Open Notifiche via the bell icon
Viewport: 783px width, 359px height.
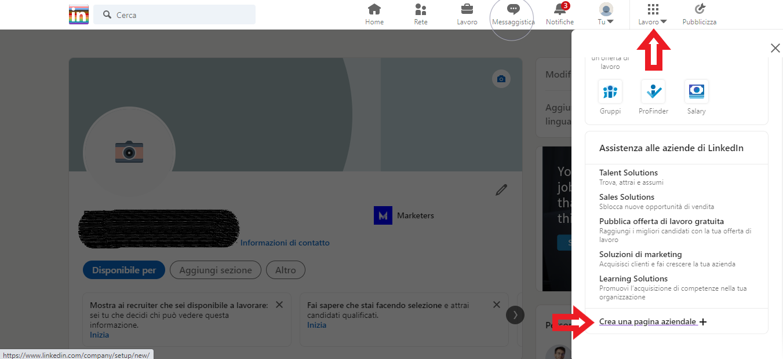pos(559,12)
